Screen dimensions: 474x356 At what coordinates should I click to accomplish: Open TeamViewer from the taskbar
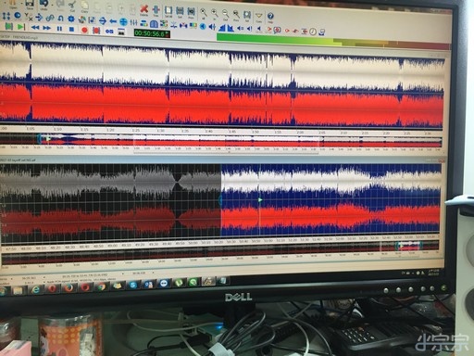pyautogui.click(x=163, y=284)
